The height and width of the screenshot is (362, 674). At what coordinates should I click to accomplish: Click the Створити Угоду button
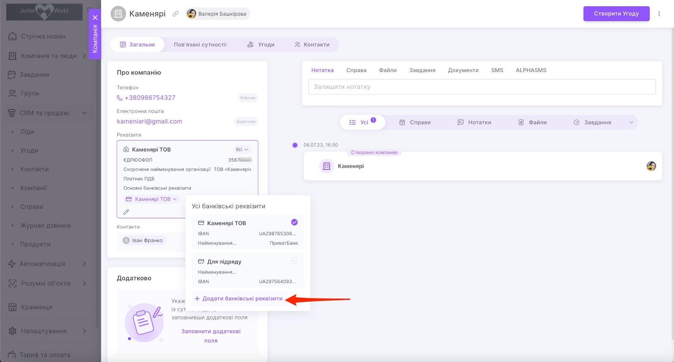(x=616, y=13)
